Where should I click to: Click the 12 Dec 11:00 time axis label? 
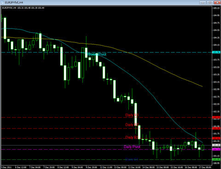(106, 167)
